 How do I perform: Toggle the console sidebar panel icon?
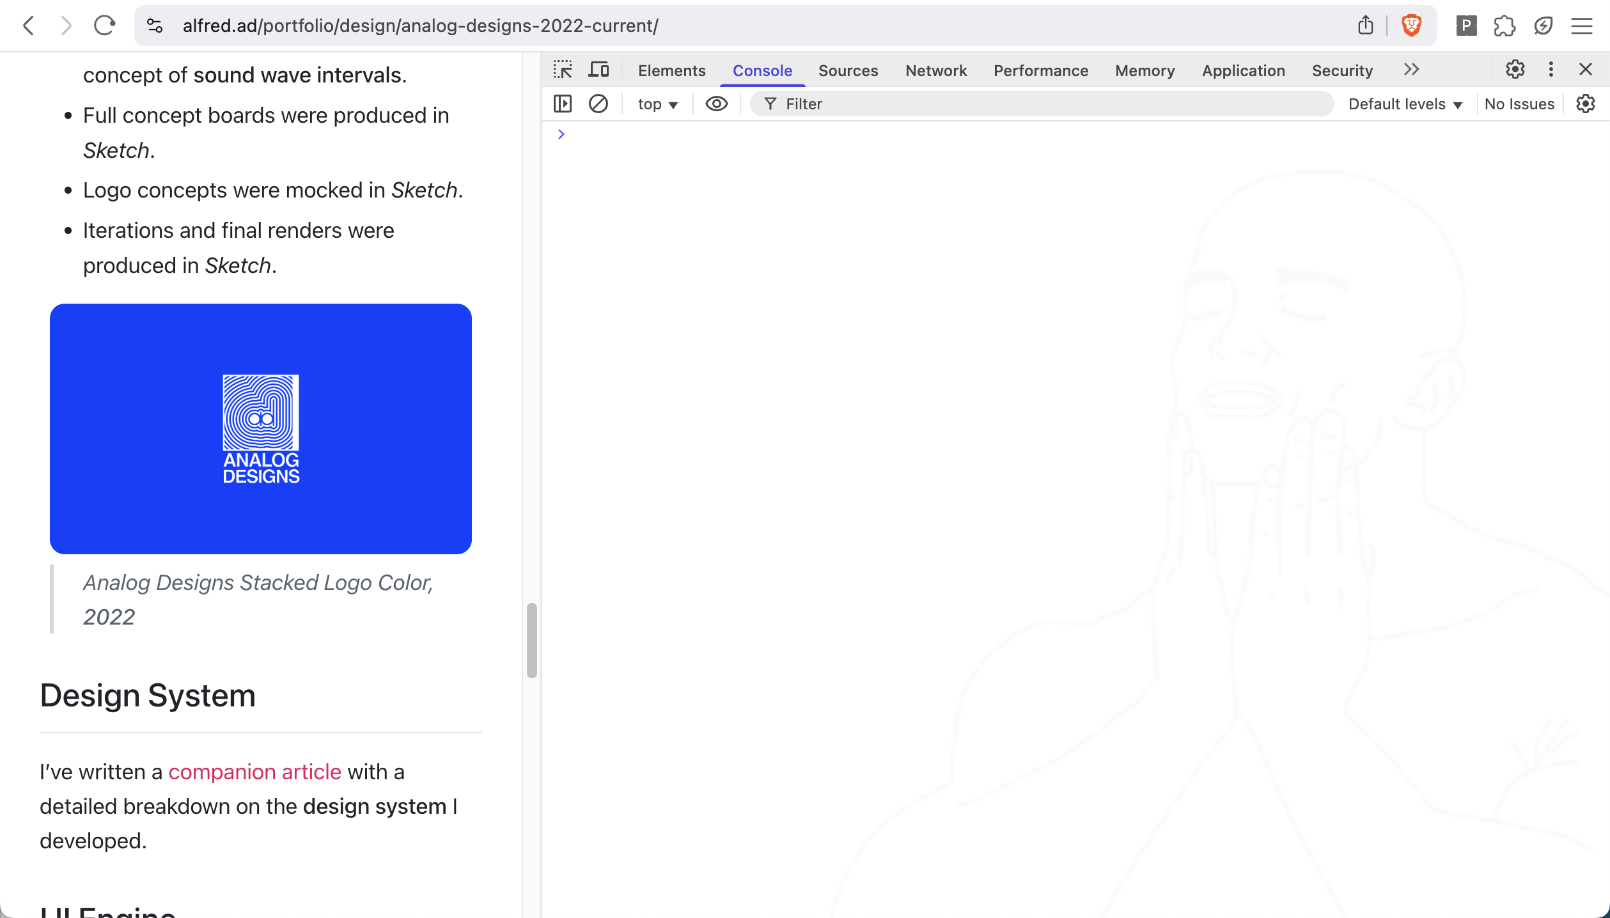[x=563, y=104]
